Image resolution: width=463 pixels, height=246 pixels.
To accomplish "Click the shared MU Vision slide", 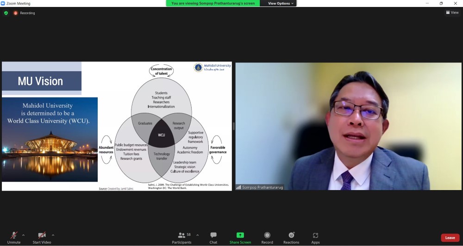I will (x=117, y=126).
